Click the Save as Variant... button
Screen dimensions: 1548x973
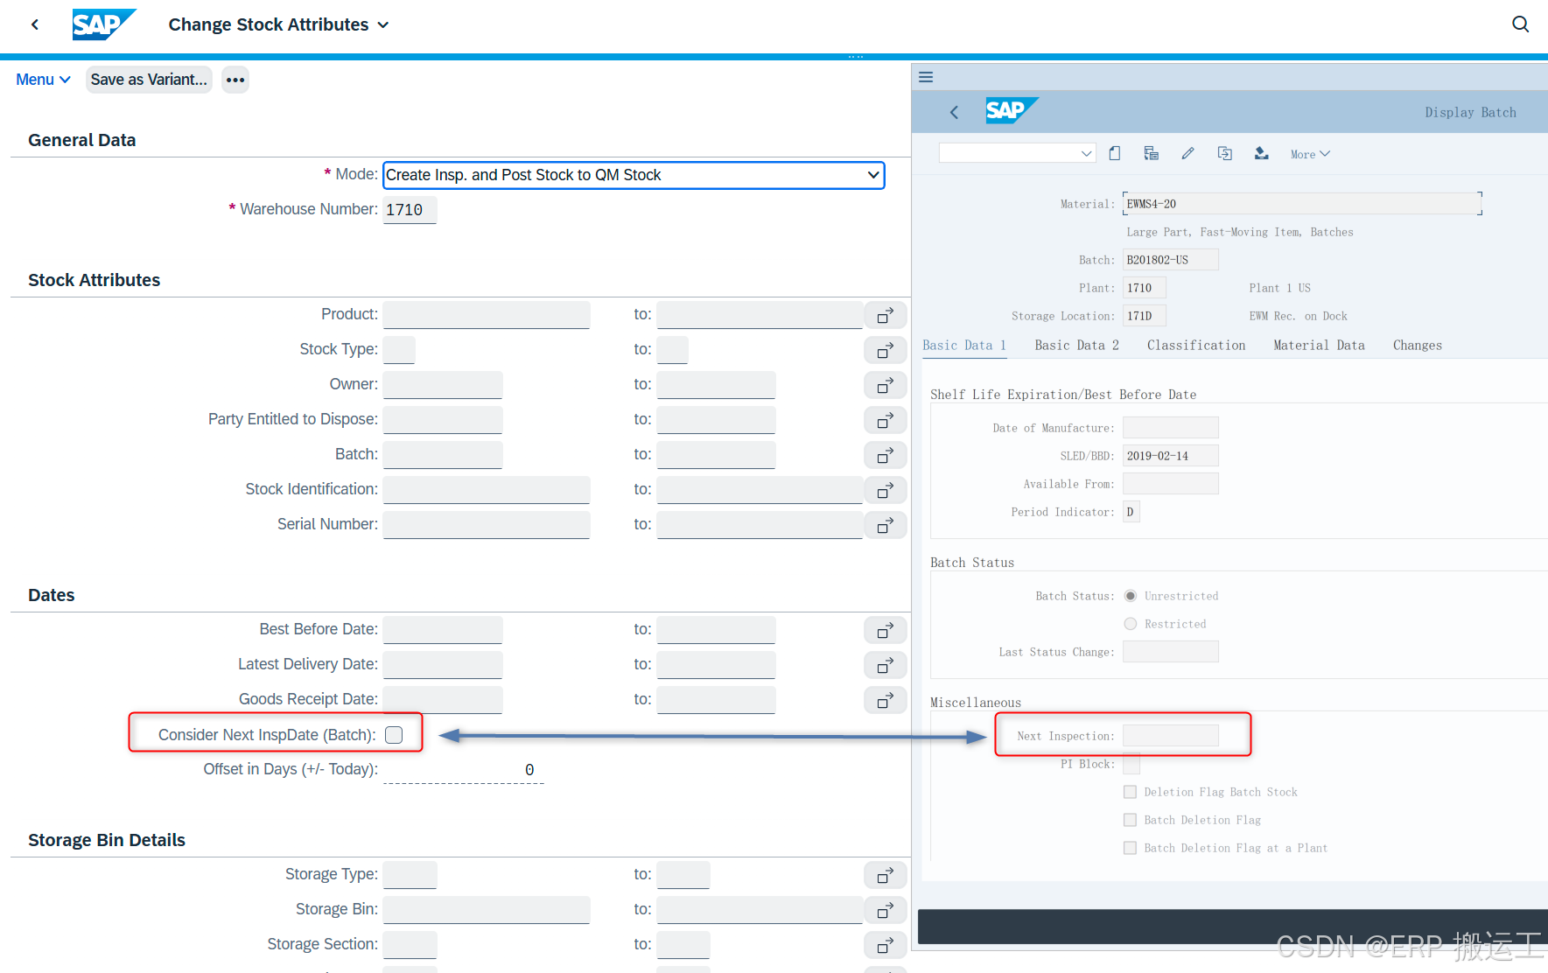pos(149,80)
